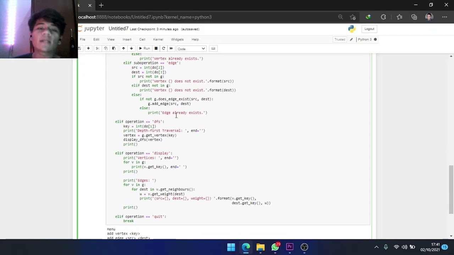Restart kernel and run all cells icon
The width and height of the screenshot is (454, 255).
pyautogui.click(x=171, y=49)
